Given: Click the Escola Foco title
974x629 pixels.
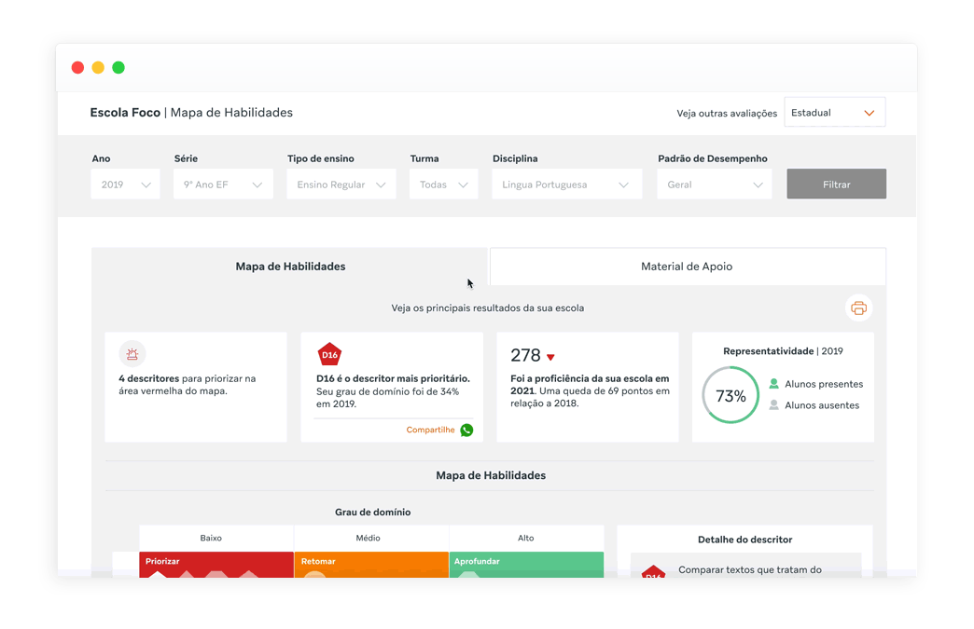Looking at the screenshot, I should click(125, 112).
